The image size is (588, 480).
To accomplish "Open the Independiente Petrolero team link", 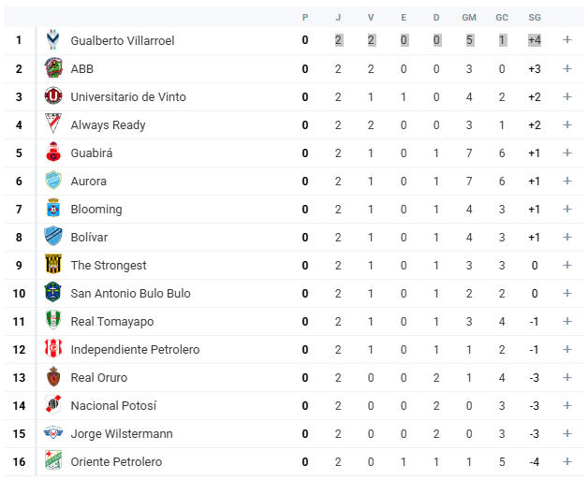I will [x=135, y=350].
